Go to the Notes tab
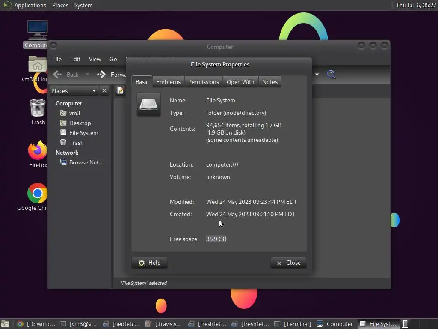The height and width of the screenshot is (329, 438). tap(269, 82)
